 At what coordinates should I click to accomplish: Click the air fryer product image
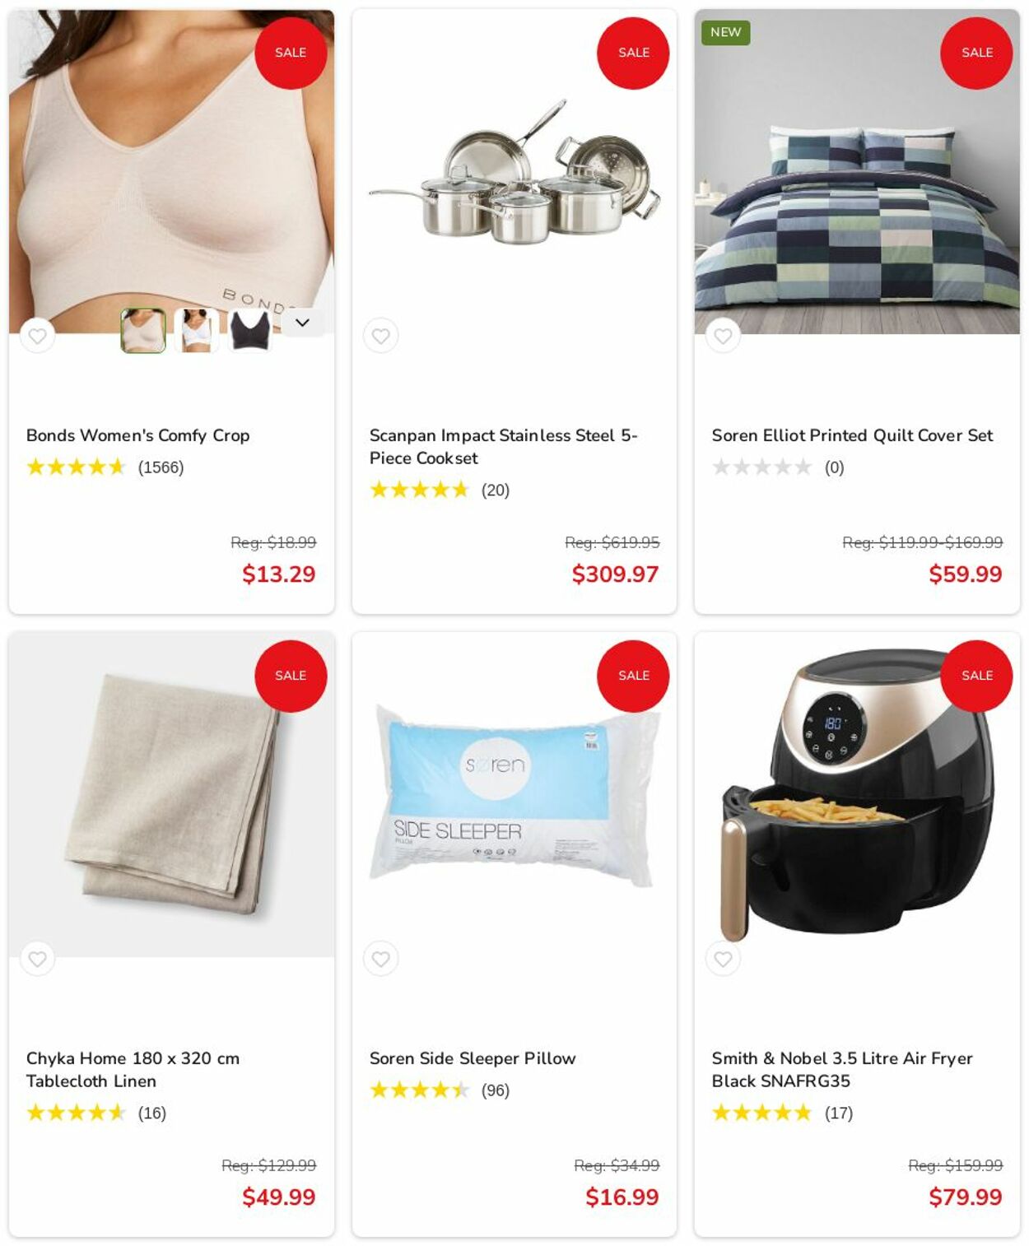tap(856, 794)
